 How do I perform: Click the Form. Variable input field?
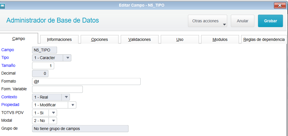(x=57, y=89)
